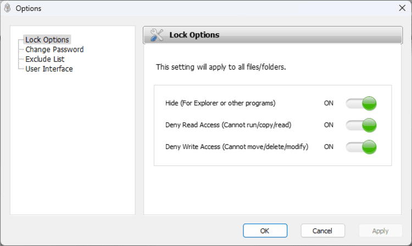Switch off the Deny Write Access toggle

361,147
